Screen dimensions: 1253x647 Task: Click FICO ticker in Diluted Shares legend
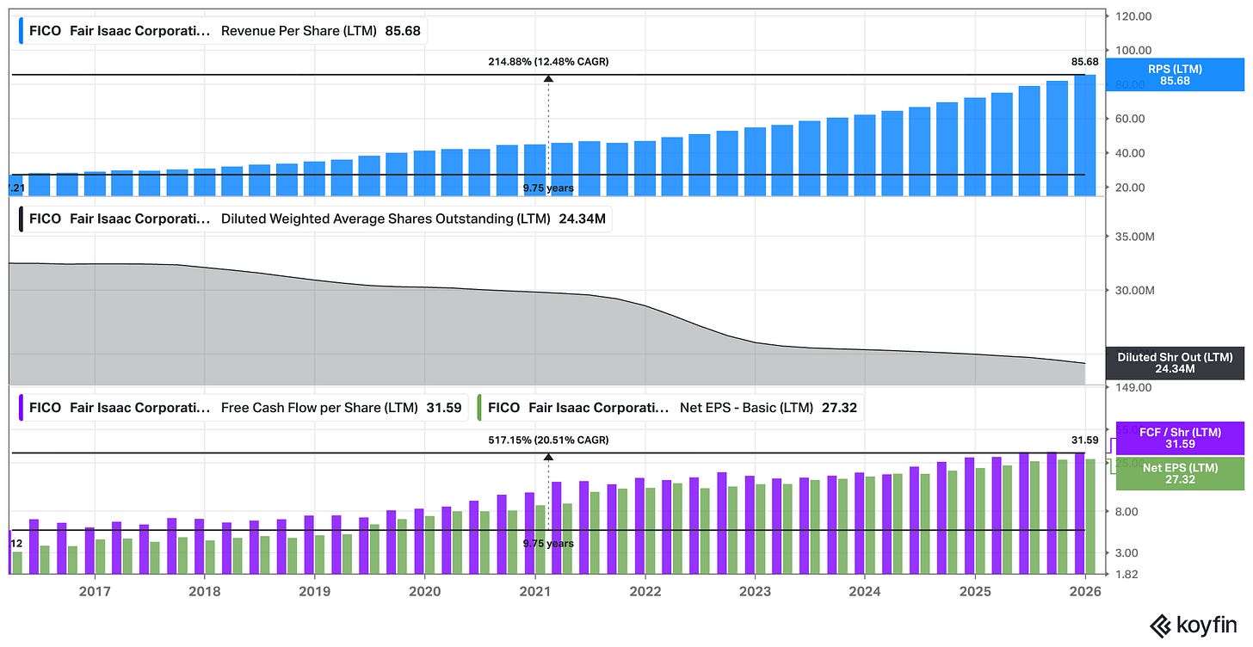tap(45, 219)
